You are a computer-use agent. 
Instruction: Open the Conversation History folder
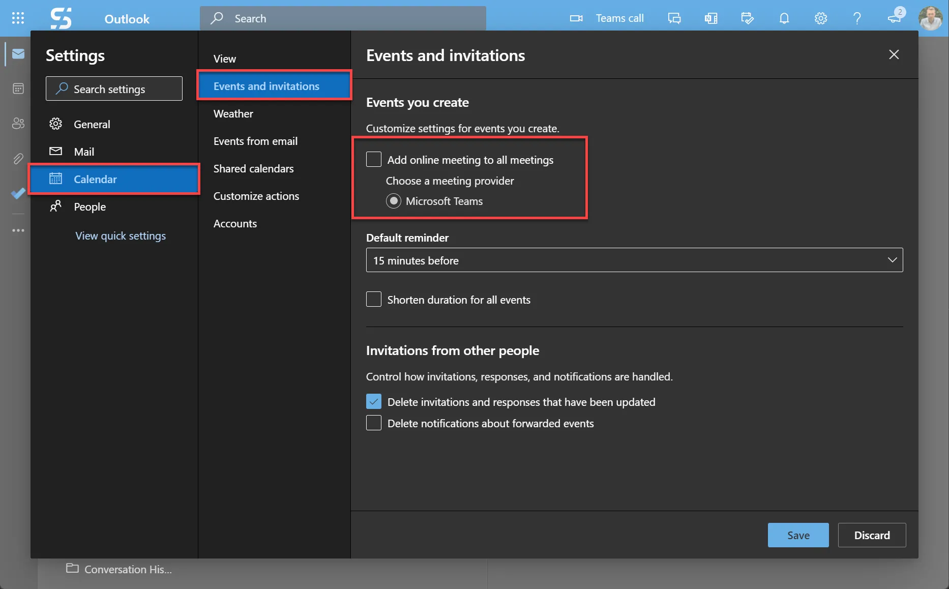120,569
